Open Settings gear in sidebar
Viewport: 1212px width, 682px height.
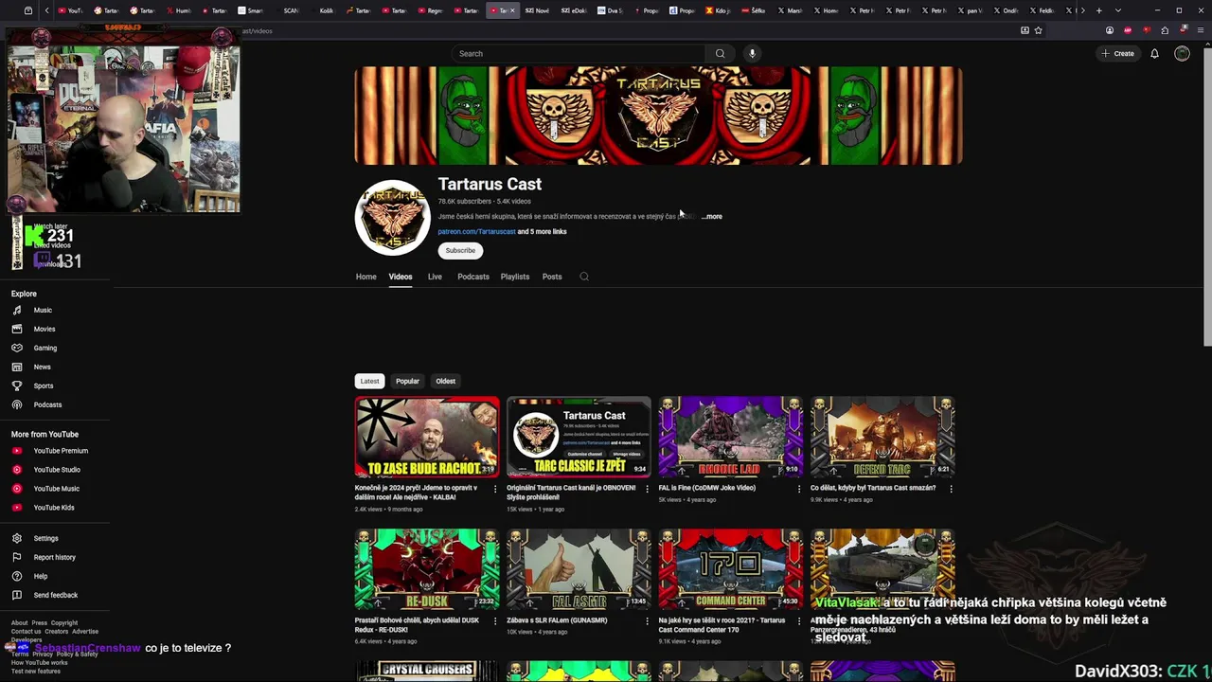point(45,538)
